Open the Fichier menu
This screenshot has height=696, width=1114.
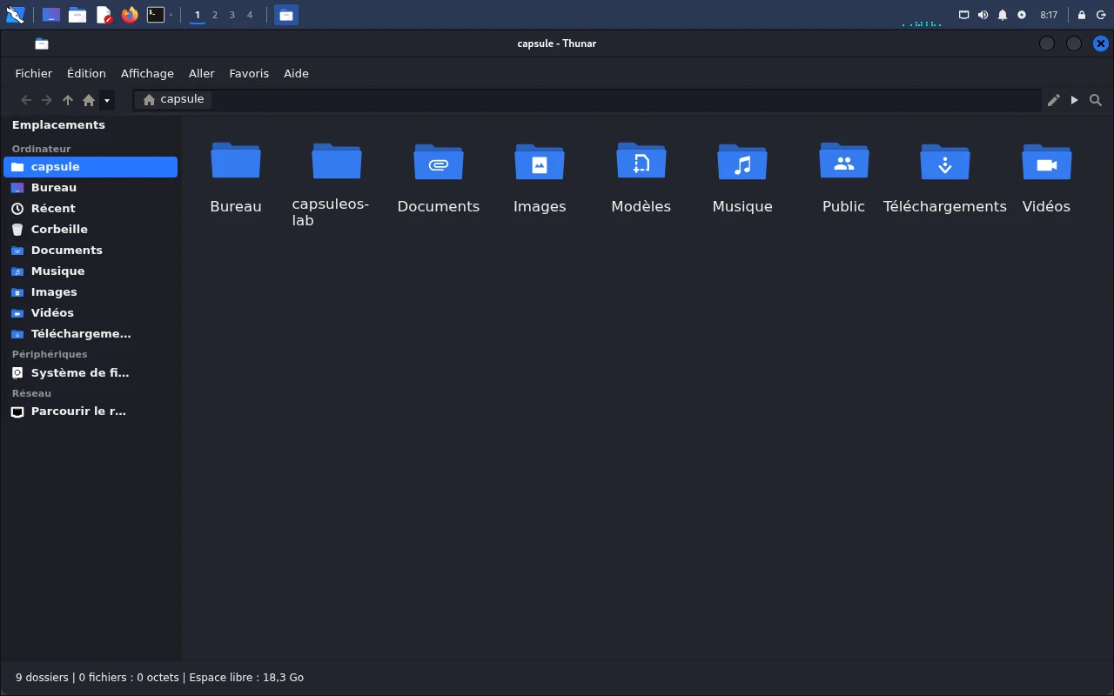[34, 74]
